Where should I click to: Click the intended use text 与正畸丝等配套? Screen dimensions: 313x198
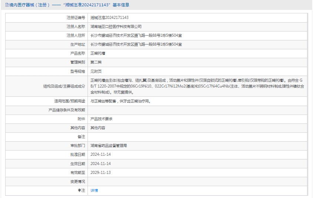[x=121, y=101]
